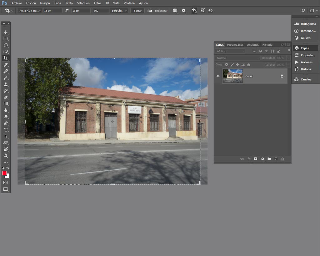320x256 pixels.
Task: Open crop settings gear menu
Action: pos(184,10)
